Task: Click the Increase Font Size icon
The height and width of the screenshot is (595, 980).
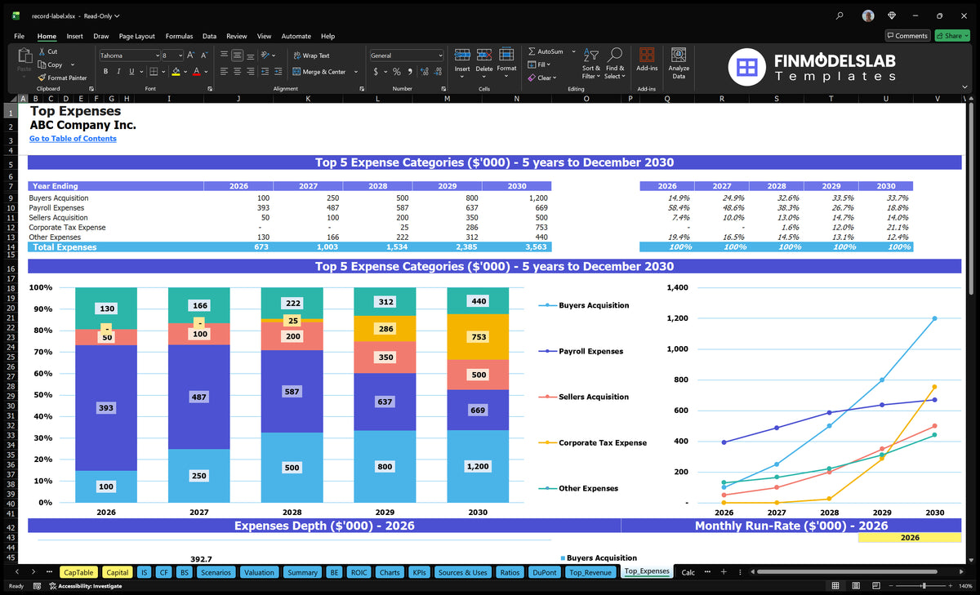Action: coord(191,56)
